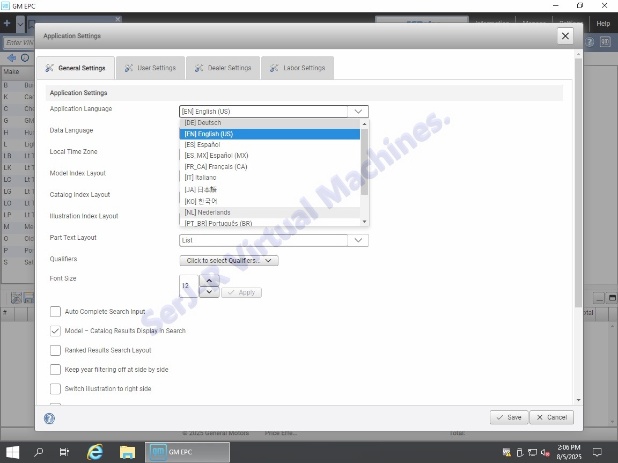The image size is (618, 463).
Task: Choose [ES] Español language
Action: [x=270, y=145]
